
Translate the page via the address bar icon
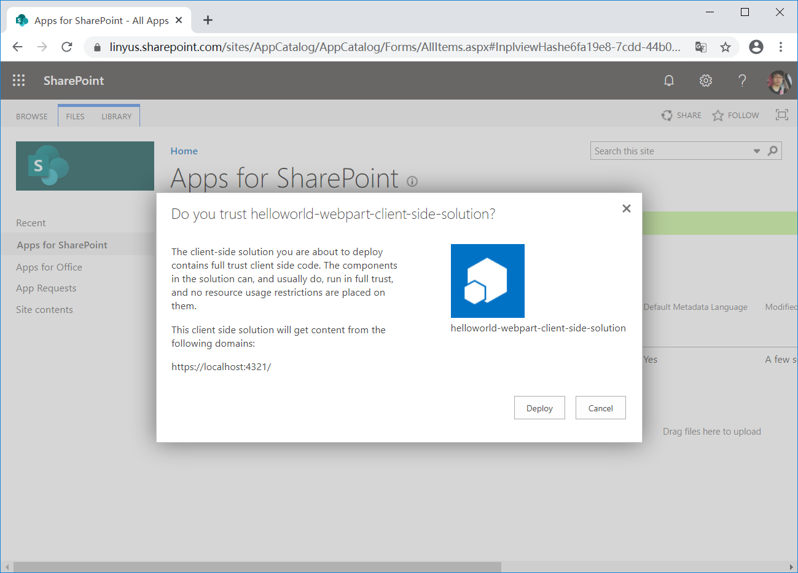click(x=700, y=46)
